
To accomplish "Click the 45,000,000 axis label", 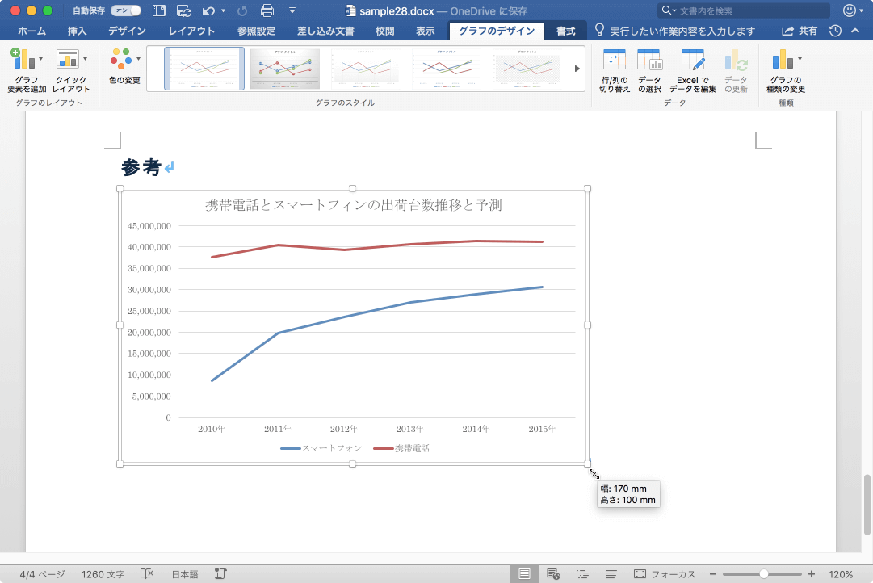I will 149,225.
